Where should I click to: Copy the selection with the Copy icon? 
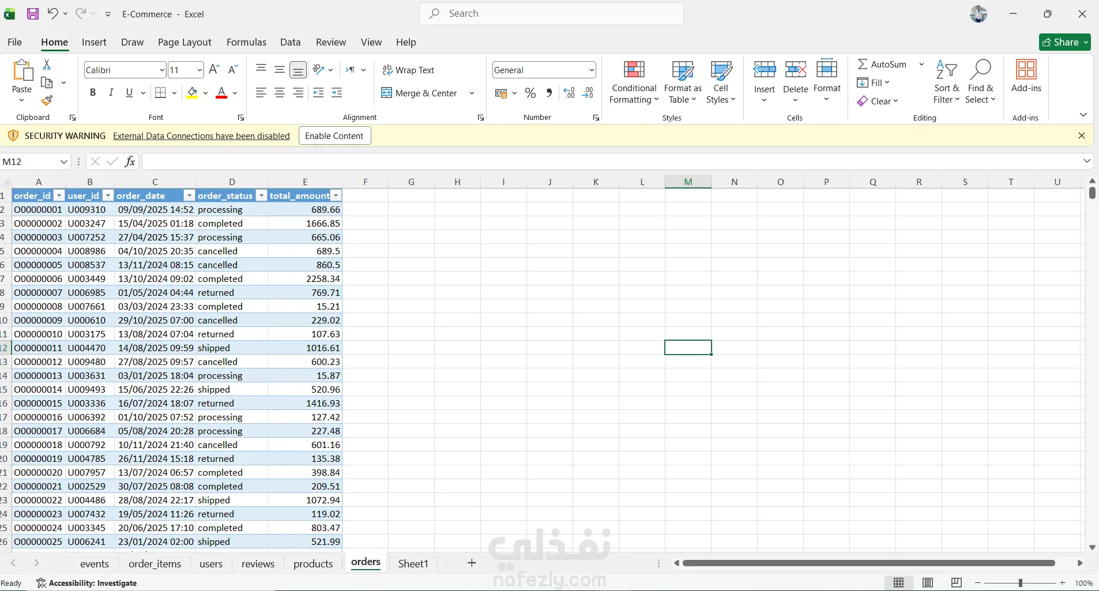tap(47, 82)
